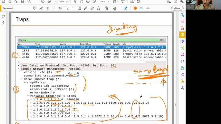Open page thumbnails panel
The height and width of the screenshot is (124, 221).
pos(3,16)
